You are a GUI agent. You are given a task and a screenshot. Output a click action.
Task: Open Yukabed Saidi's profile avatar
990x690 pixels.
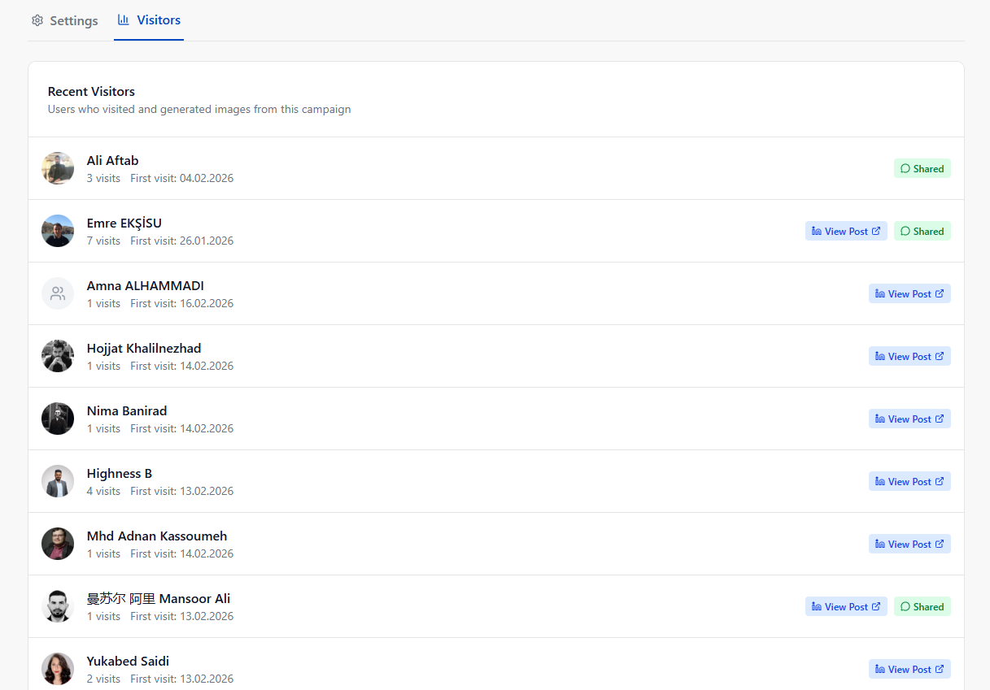pos(57,668)
